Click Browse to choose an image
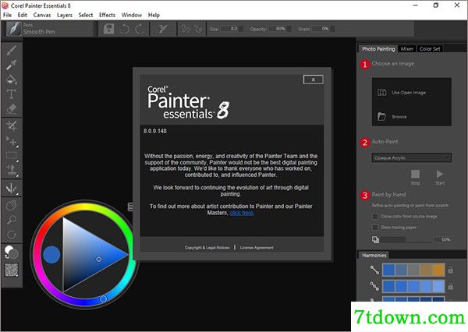 [392, 117]
